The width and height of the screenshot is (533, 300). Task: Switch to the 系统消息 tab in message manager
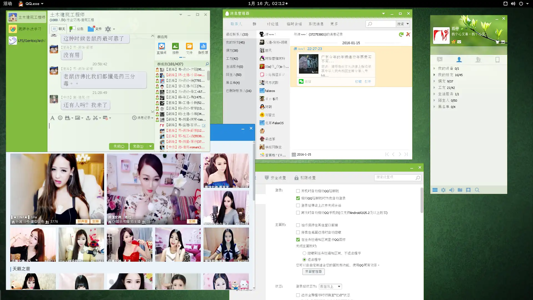(316, 24)
